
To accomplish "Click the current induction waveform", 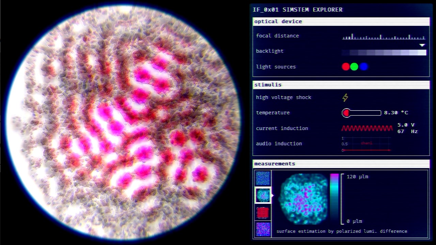I will point(367,128).
